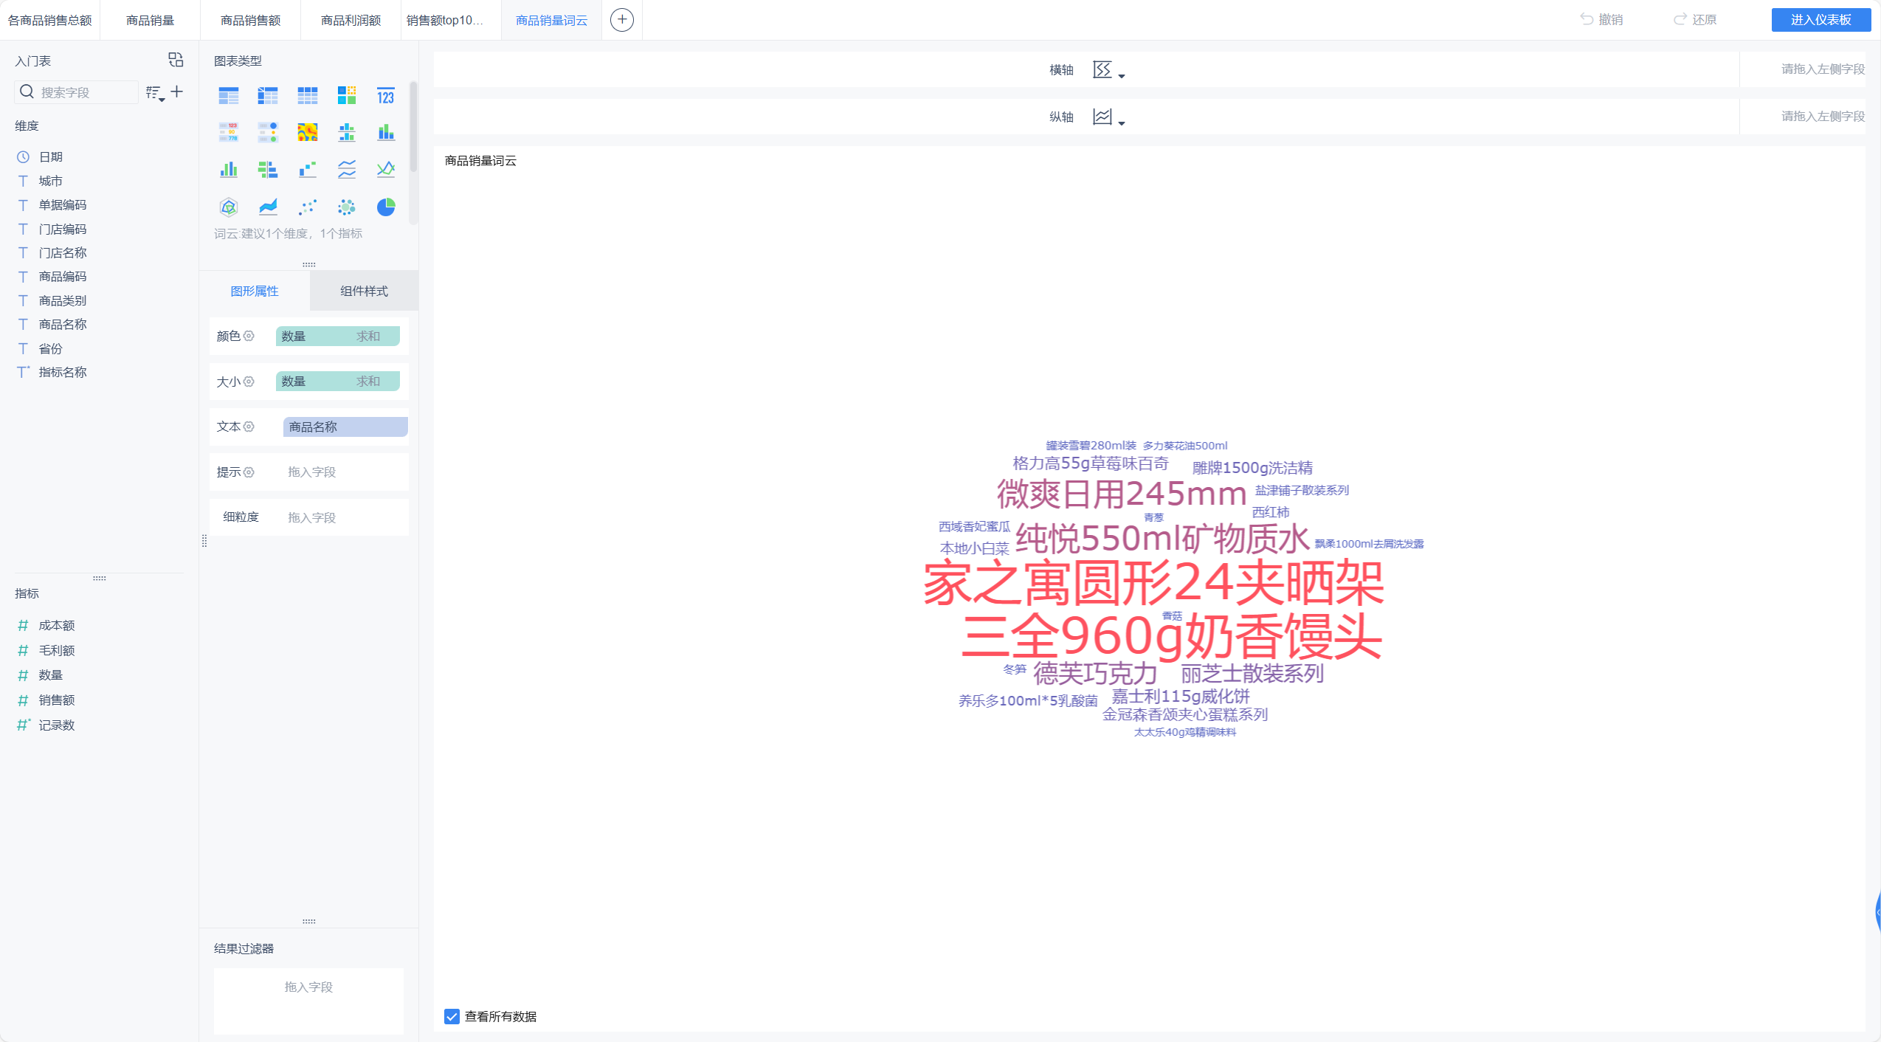Viewport: 1881px width, 1042px height.
Task: Select the detail table chart type
Action: (307, 95)
